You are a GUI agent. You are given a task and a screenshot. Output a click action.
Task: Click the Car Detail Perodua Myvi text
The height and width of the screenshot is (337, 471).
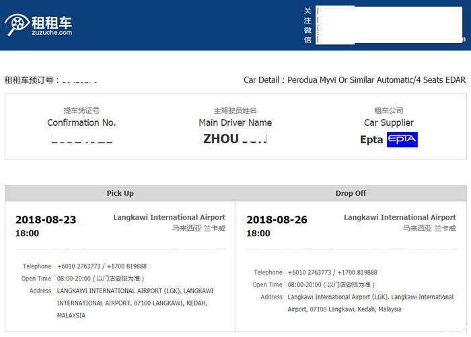tap(354, 80)
